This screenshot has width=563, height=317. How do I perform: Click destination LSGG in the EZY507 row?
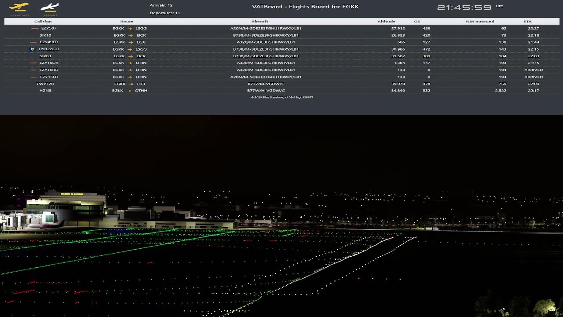(x=141, y=28)
